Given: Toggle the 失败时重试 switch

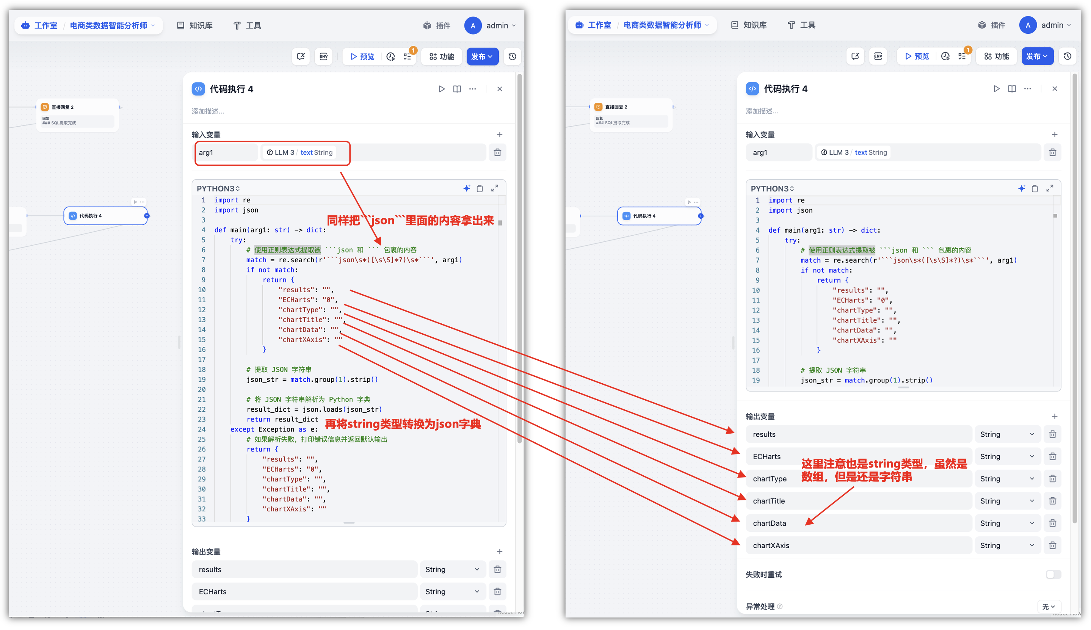Looking at the screenshot, I should [x=1053, y=575].
